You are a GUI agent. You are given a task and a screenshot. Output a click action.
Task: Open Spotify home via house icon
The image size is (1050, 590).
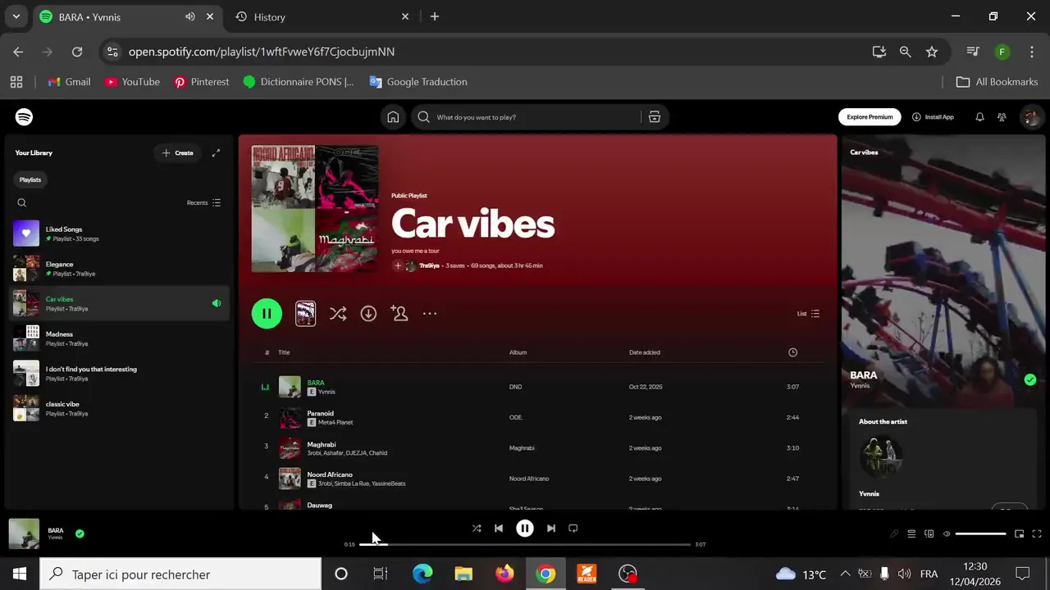click(393, 117)
